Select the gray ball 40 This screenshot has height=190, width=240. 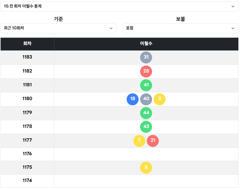(146, 99)
